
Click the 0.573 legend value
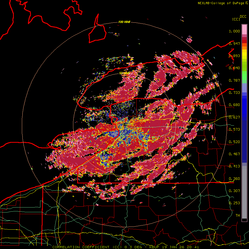pos(234,129)
